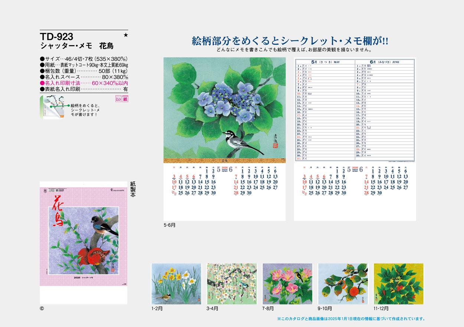Click the 9-10月 label
The image size is (464, 327).
coord(325,308)
